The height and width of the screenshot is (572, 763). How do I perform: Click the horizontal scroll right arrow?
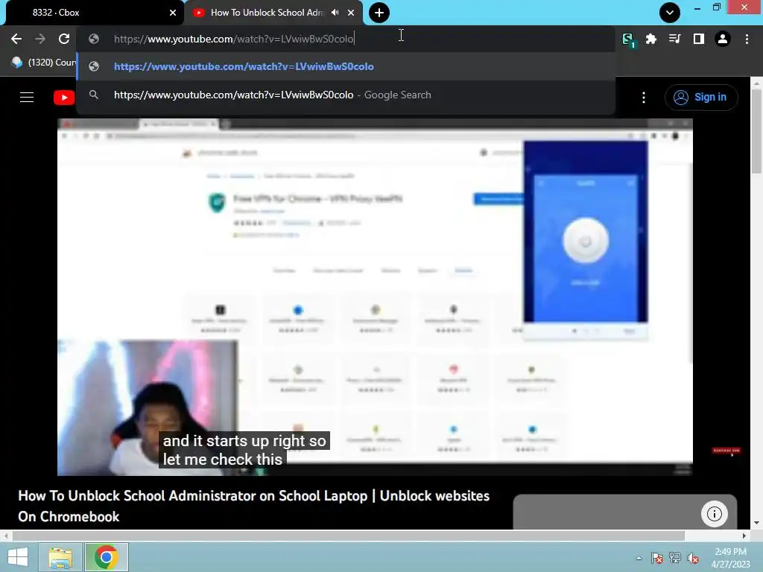point(744,536)
